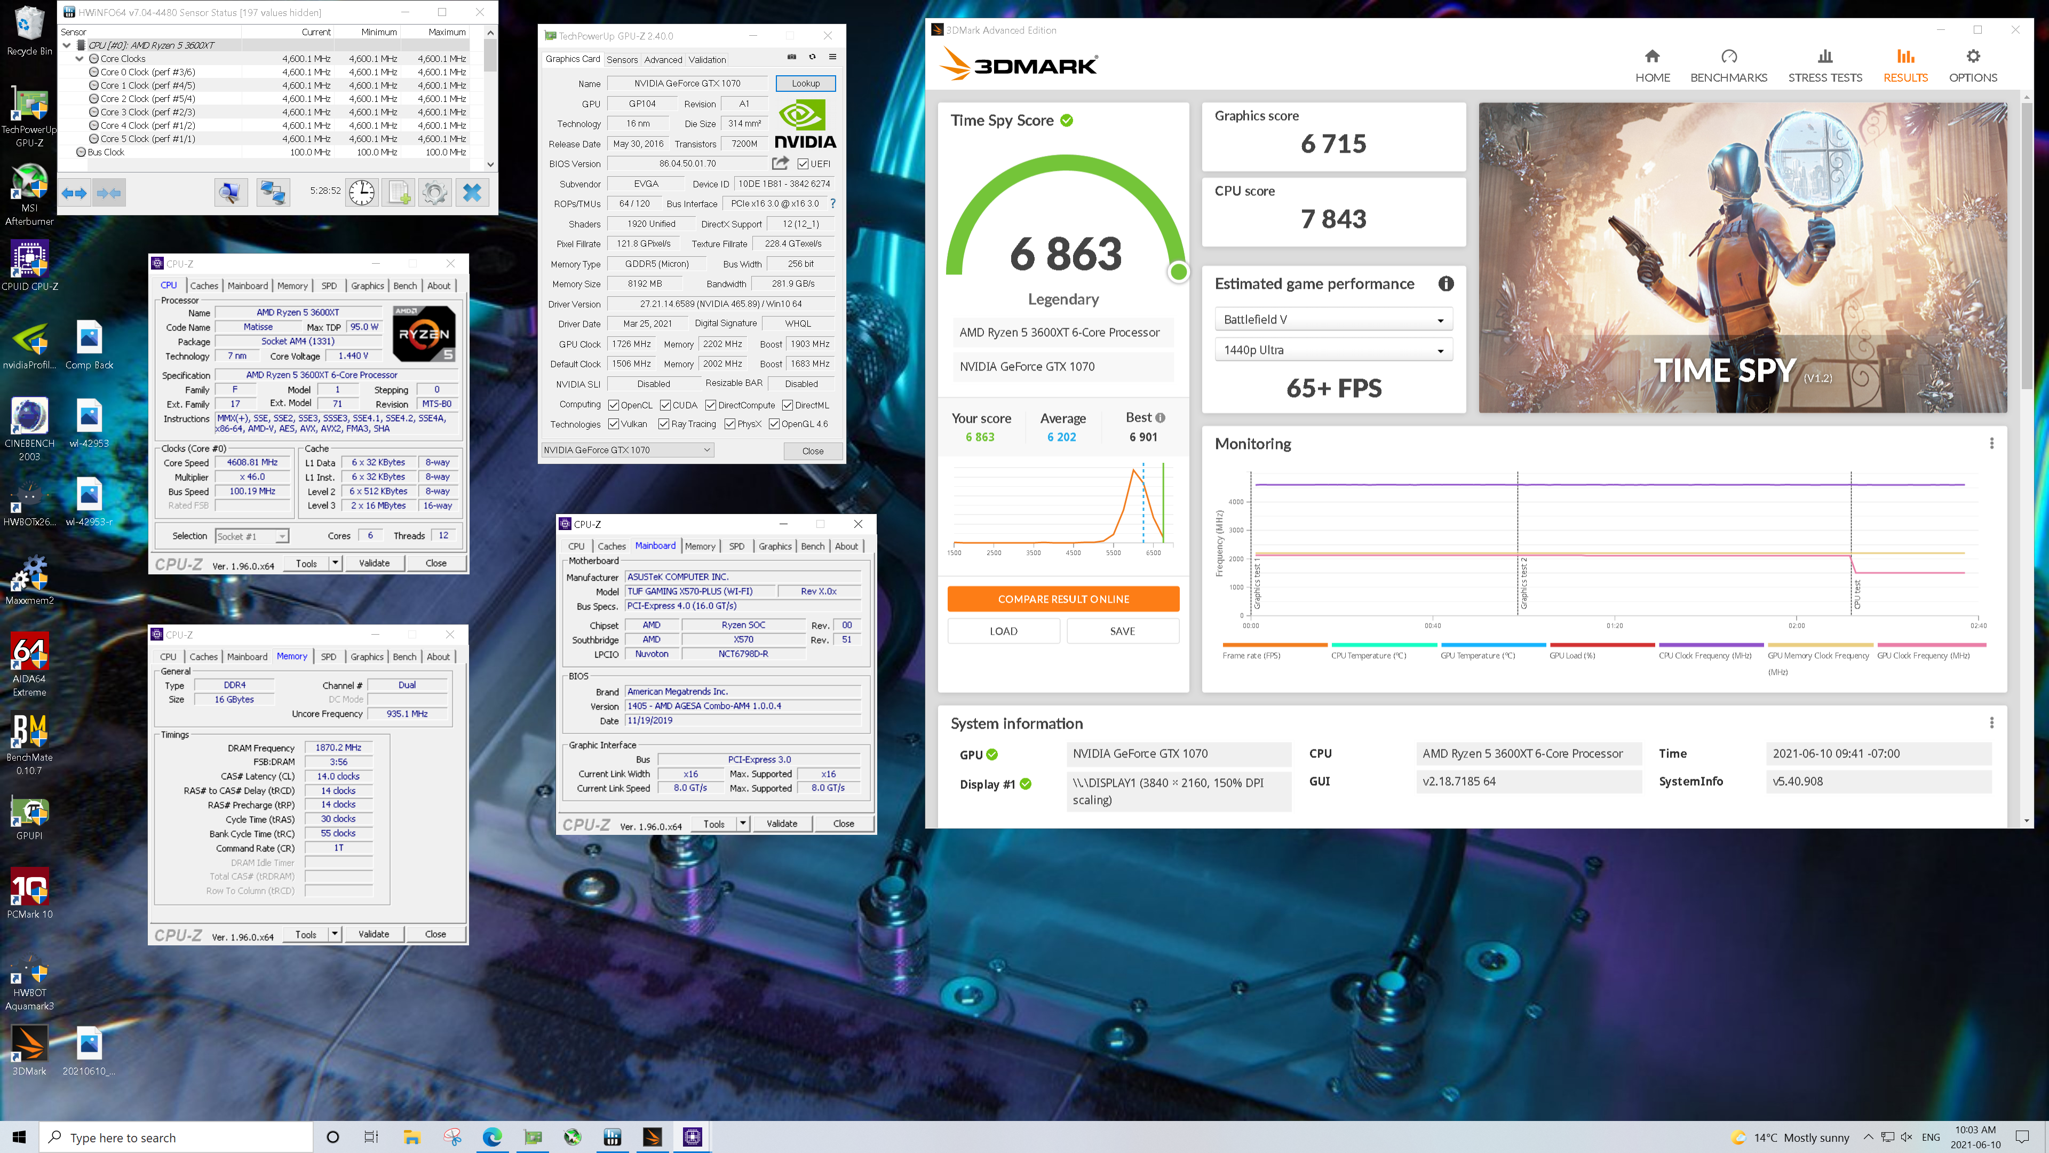
Task: Click 3DMark window vertical scrollbar
Action: [2026, 247]
